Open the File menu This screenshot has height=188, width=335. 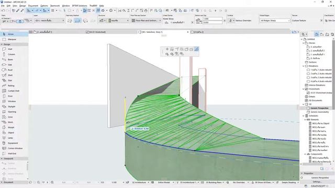[3, 6]
